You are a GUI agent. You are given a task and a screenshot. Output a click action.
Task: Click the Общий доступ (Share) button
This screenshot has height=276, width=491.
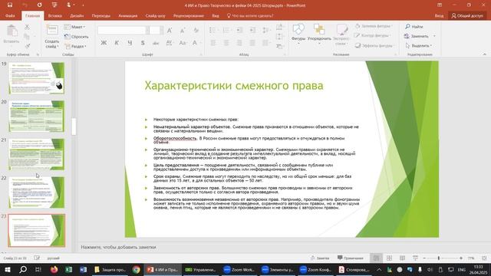tap(467, 15)
